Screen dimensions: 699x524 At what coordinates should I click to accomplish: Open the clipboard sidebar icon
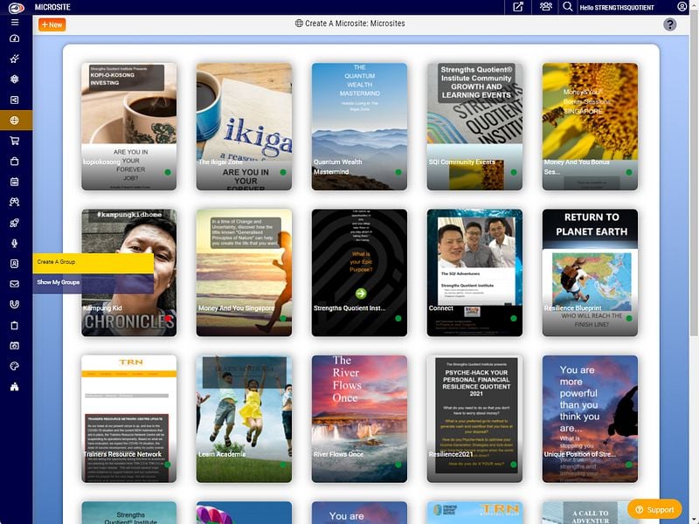coord(15,325)
